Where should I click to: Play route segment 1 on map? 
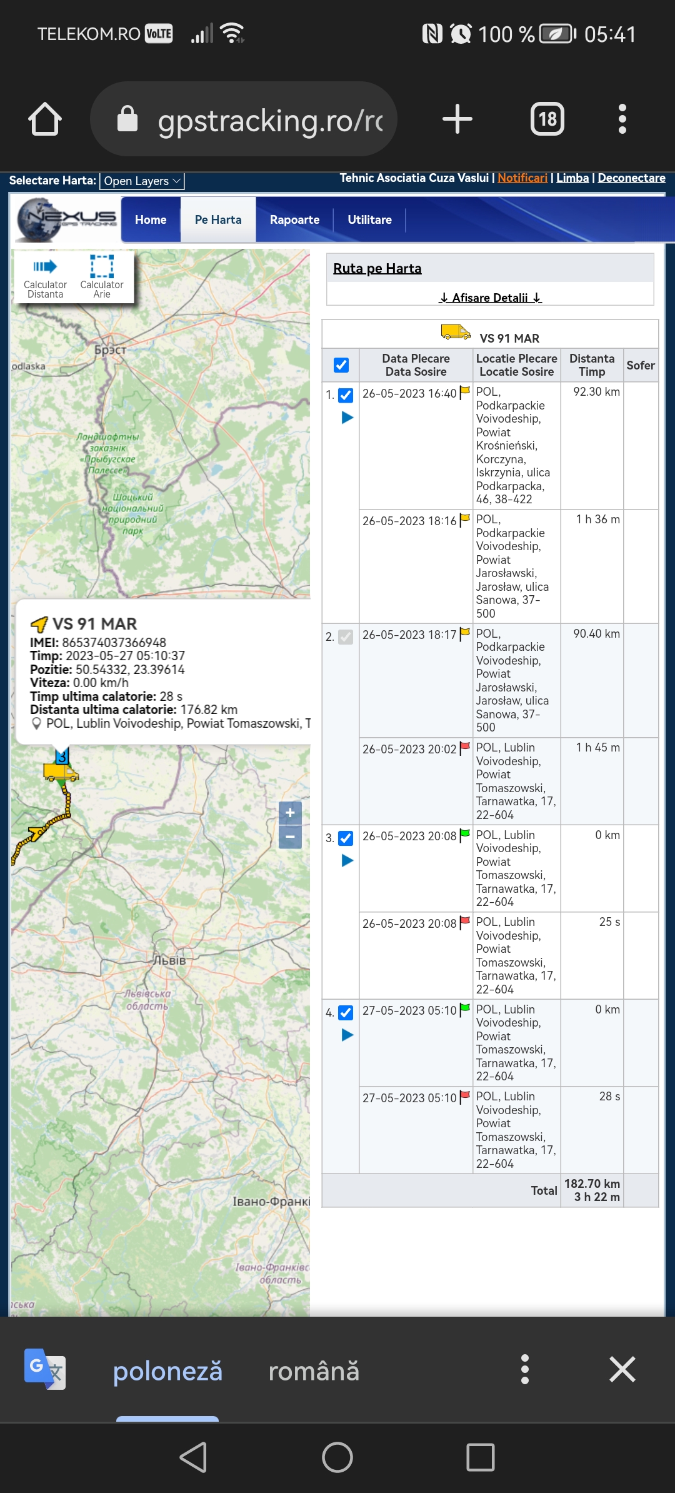point(347,418)
